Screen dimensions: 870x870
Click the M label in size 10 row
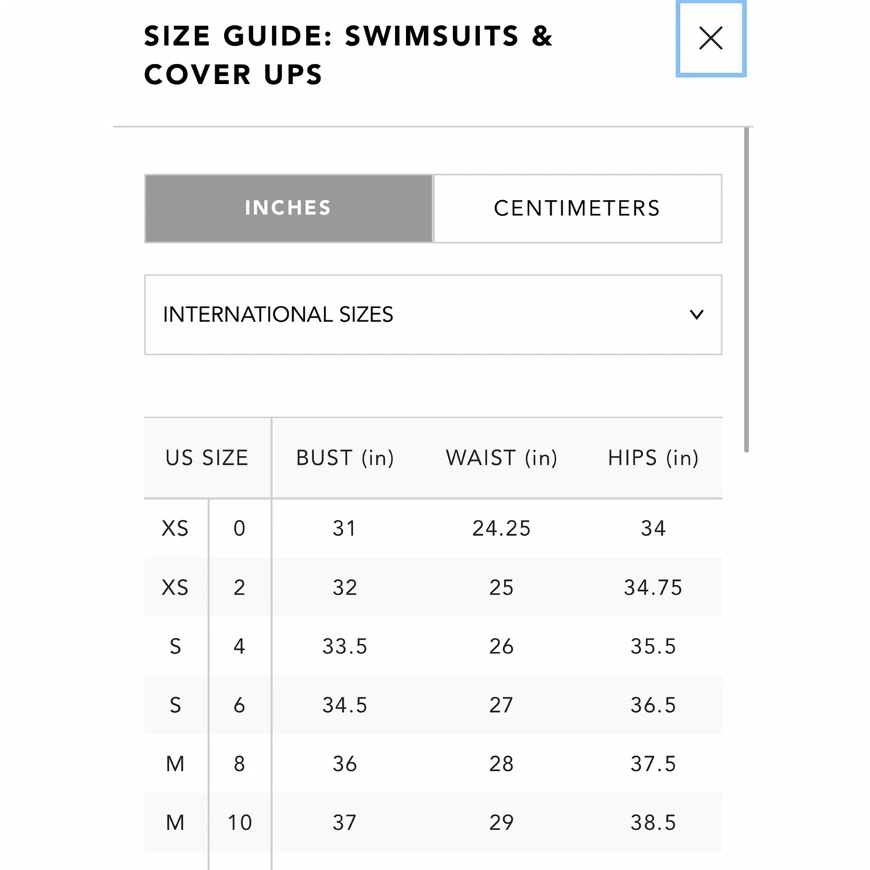pyautogui.click(x=175, y=822)
